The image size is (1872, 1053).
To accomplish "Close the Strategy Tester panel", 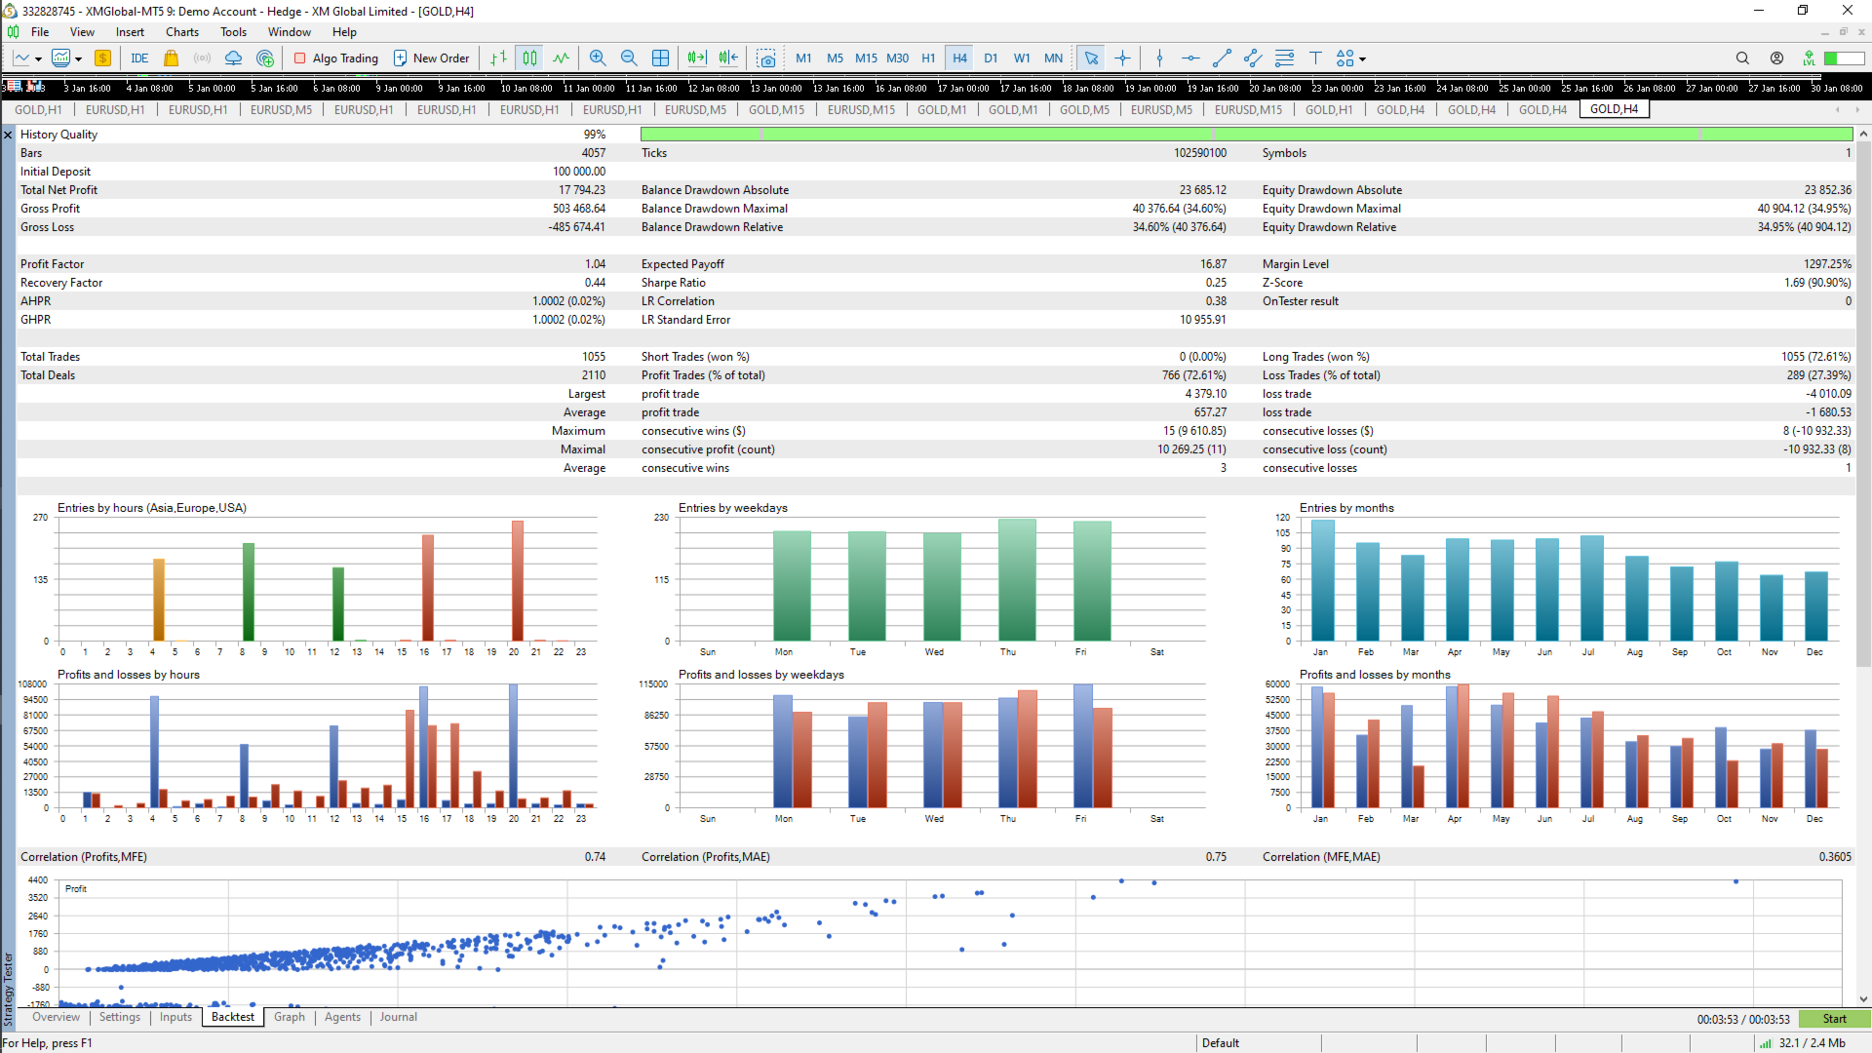I will (8, 136).
